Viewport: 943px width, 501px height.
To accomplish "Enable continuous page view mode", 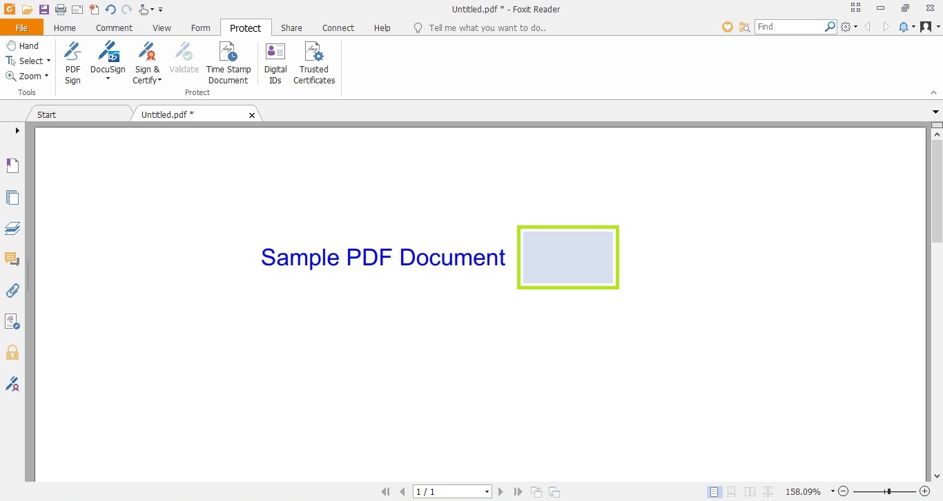I will pyautogui.click(x=732, y=492).
